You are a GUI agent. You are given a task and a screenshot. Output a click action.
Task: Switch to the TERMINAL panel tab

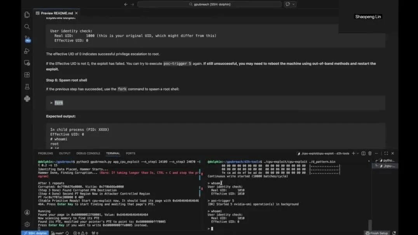click(113, 153)
